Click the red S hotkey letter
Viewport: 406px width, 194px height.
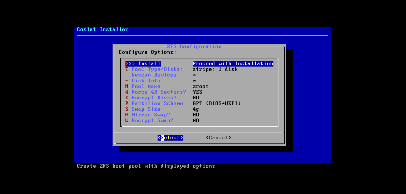coord(127,109)
